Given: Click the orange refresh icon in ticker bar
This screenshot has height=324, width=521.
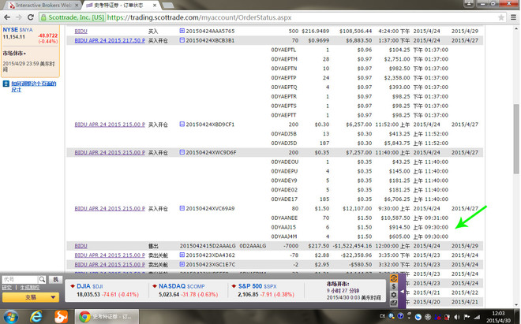Looking at the screenshot, I should tap(393, 278).
